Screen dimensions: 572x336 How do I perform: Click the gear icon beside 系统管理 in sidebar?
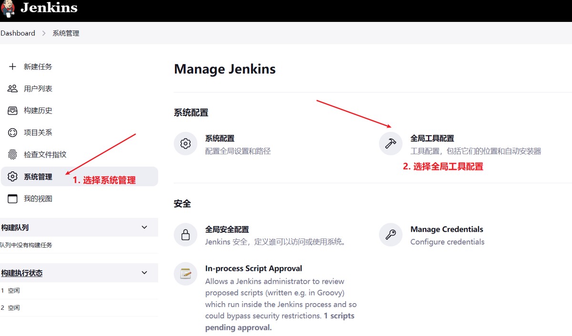click(12, 177)
